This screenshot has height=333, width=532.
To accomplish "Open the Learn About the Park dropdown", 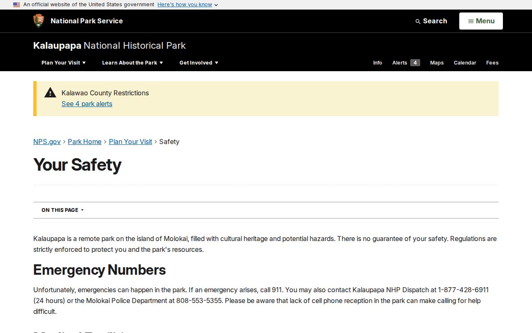I will pos(133,63).
